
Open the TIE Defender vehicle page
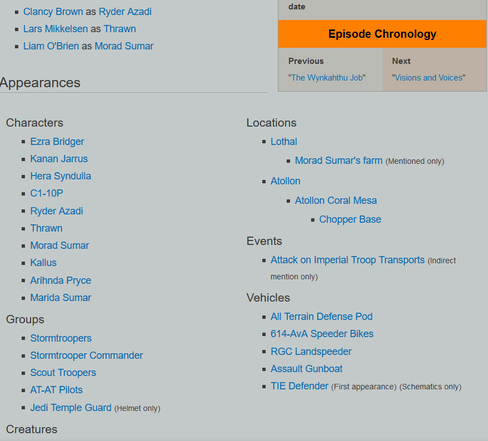tap(299, 386)
